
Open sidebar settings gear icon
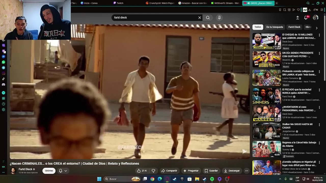[3, 110]
